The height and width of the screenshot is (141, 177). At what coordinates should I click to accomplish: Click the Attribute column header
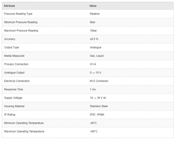[9, 6]
